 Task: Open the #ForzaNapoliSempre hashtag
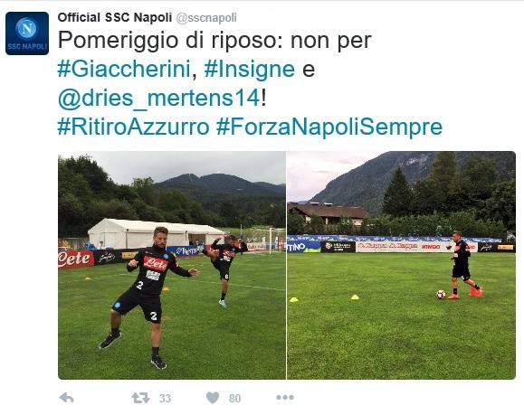coord(329,127)
